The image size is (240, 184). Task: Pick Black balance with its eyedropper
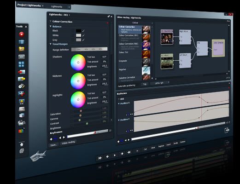pyautogui.click(x=83, y=31)
